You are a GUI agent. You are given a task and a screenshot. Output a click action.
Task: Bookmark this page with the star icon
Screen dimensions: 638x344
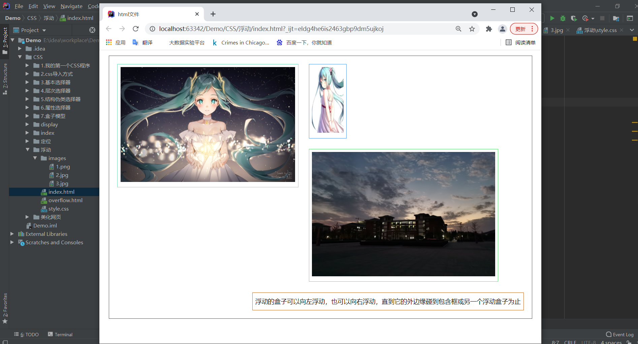pyautogui.click(x=472, y=29)
